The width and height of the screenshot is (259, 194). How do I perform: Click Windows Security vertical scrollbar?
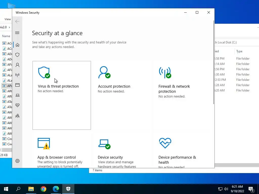[x=213, y=62]
